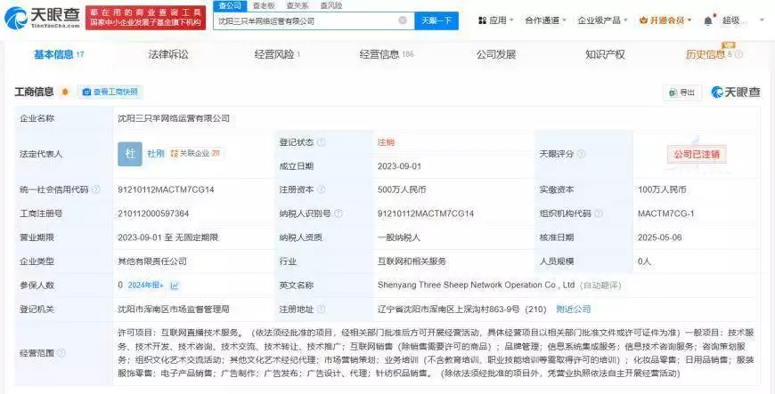Click the apps grid icon beside 应用

(483, 20)
